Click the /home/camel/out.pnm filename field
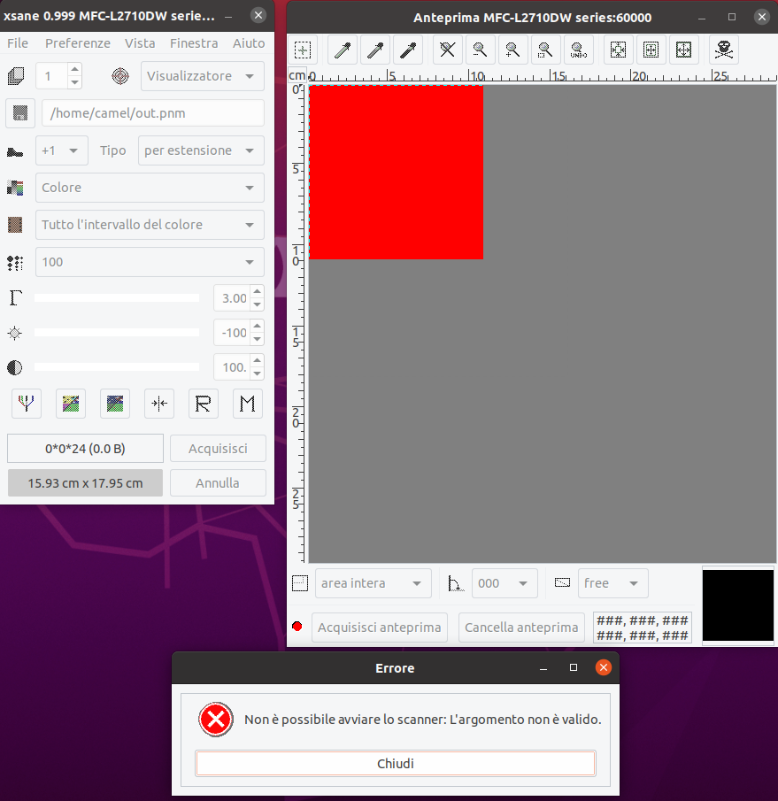The width and height of the screenshot is (778, 801). coord(153,113)
